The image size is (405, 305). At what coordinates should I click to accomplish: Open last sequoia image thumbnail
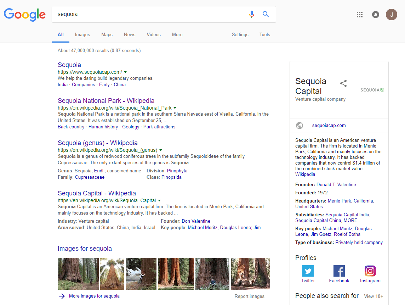pos(250,274)
